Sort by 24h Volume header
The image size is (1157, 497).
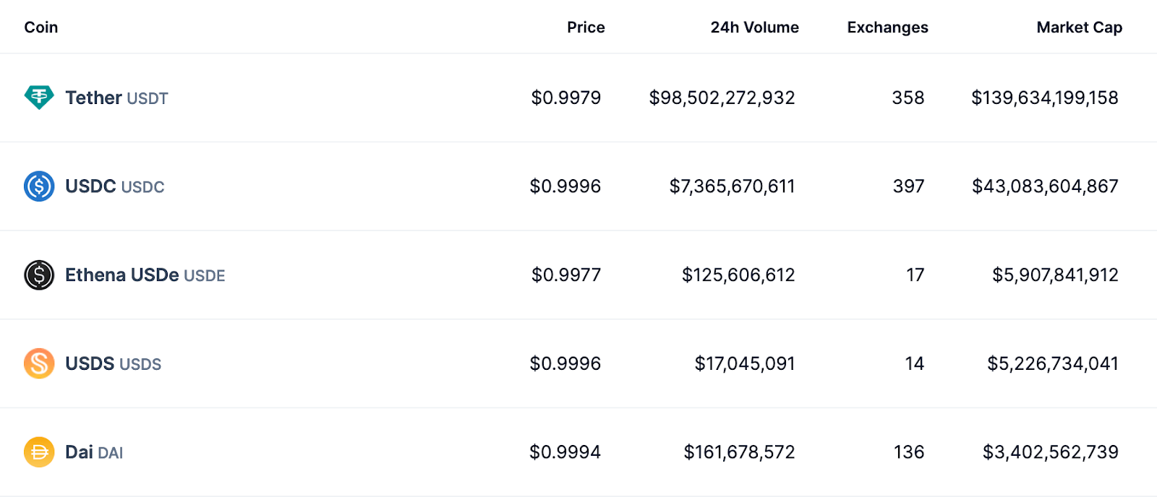(754, 27)
